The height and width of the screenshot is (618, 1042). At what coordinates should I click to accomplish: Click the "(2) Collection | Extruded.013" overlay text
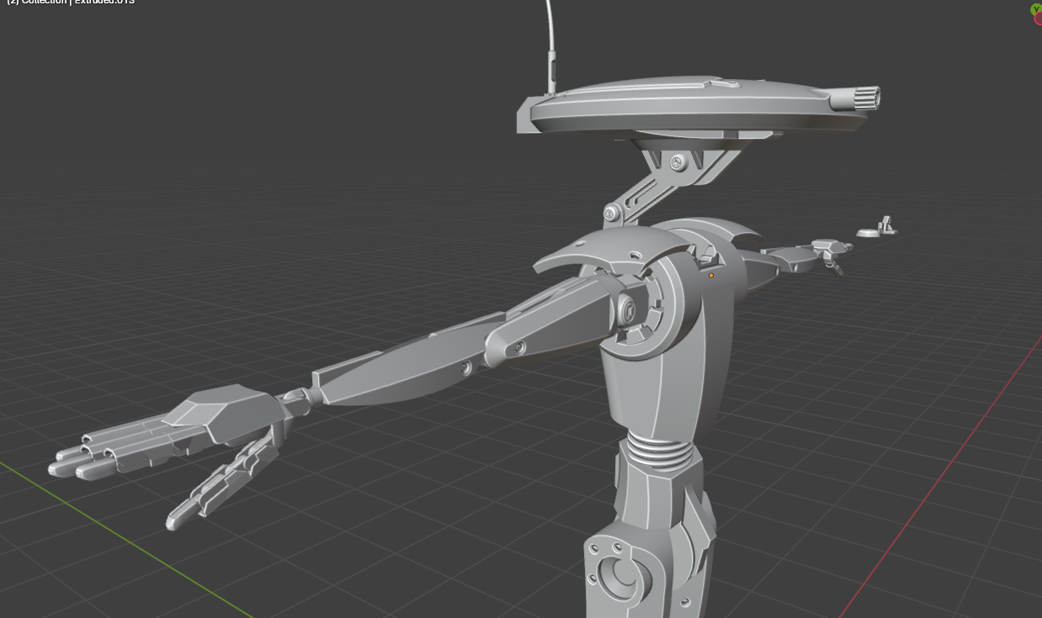(71, 3)
